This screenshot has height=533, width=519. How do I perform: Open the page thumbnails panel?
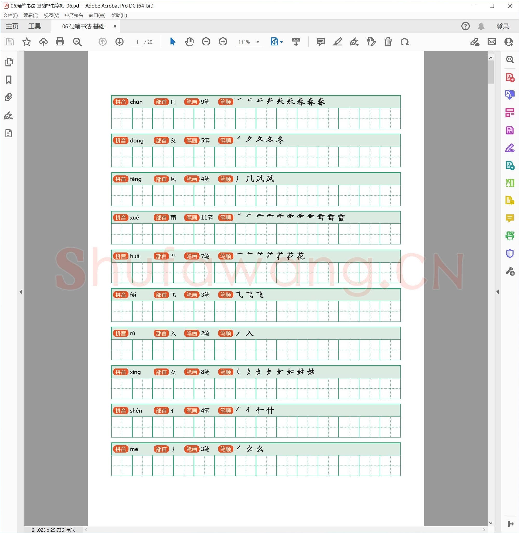pos(9,62)
